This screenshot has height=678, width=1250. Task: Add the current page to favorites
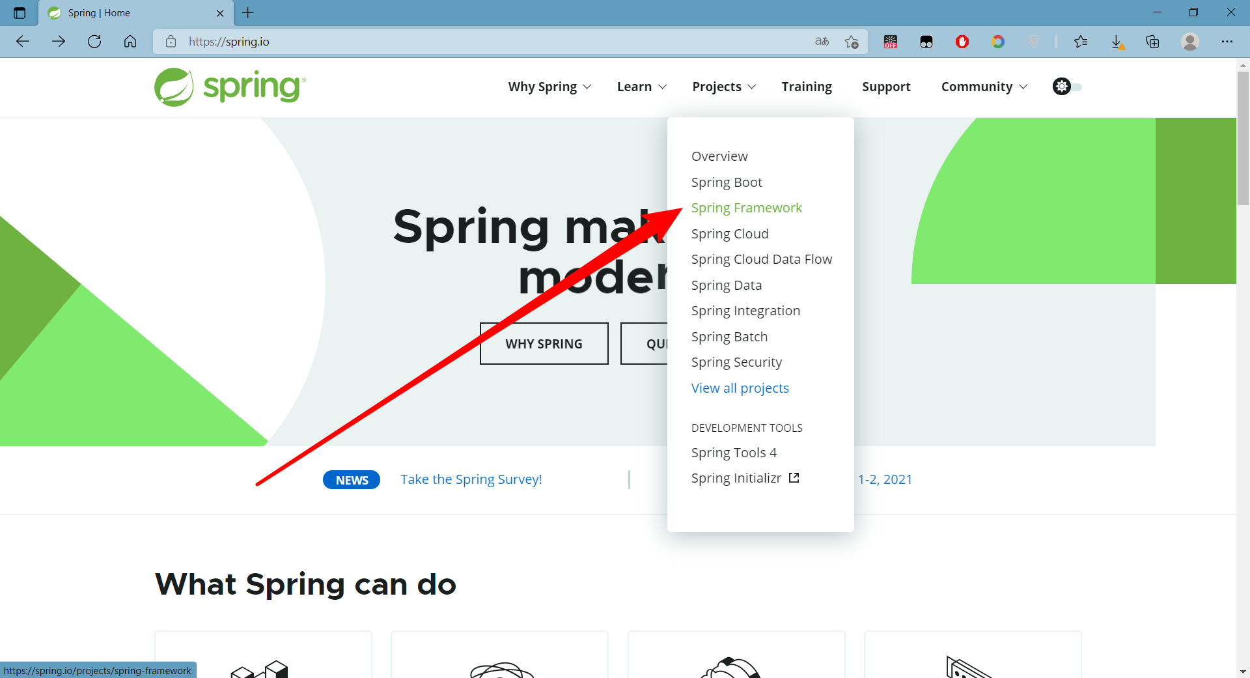point(852,42)
